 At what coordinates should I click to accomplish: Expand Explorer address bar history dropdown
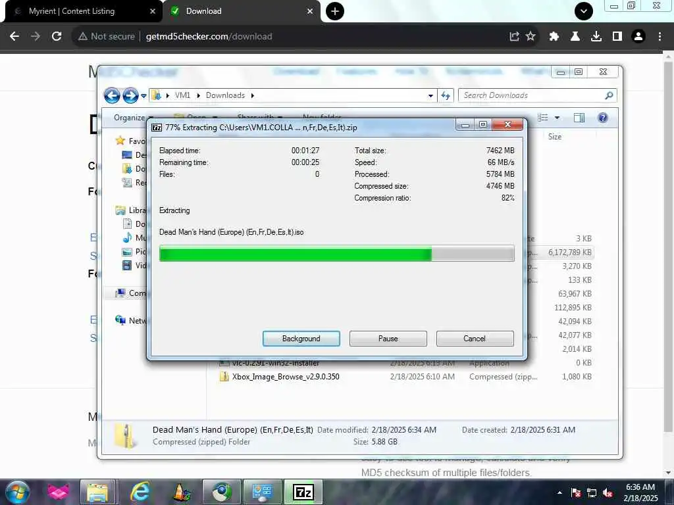click(430, 96)
